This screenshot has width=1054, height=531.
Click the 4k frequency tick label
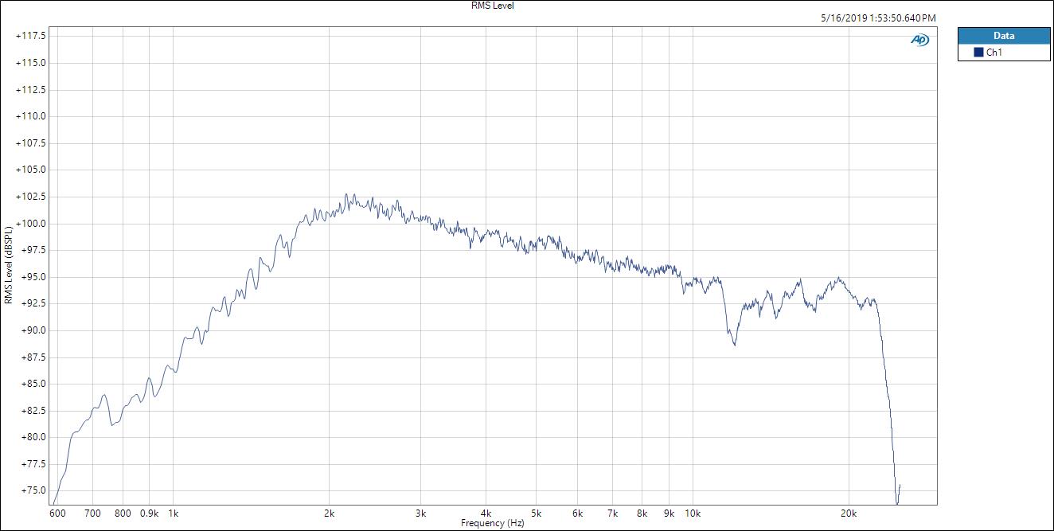click(x=486, y=514)
